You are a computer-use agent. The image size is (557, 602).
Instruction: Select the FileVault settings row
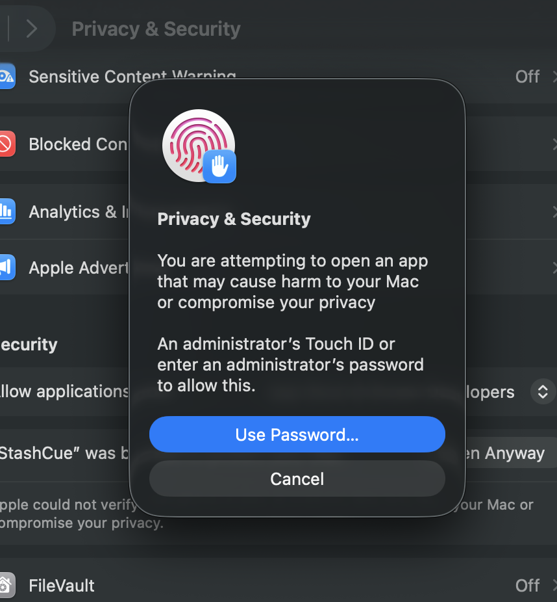tap(278, 586)
